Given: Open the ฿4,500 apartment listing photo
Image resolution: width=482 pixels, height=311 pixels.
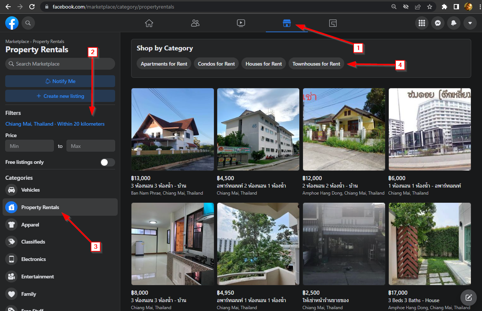Looking at the screenshot, I should point(258,129).
